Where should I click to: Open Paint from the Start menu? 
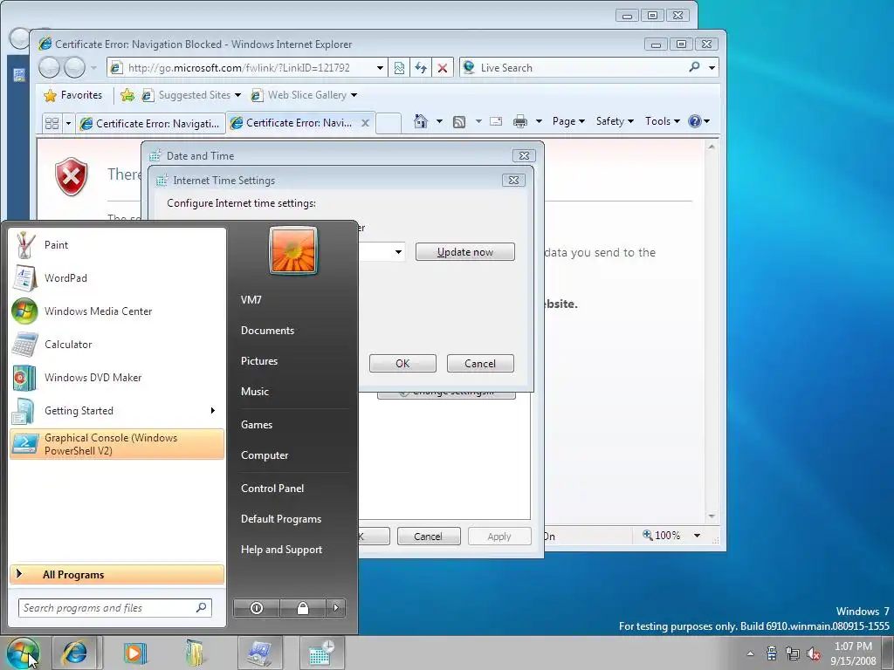(x=117, y=245)
